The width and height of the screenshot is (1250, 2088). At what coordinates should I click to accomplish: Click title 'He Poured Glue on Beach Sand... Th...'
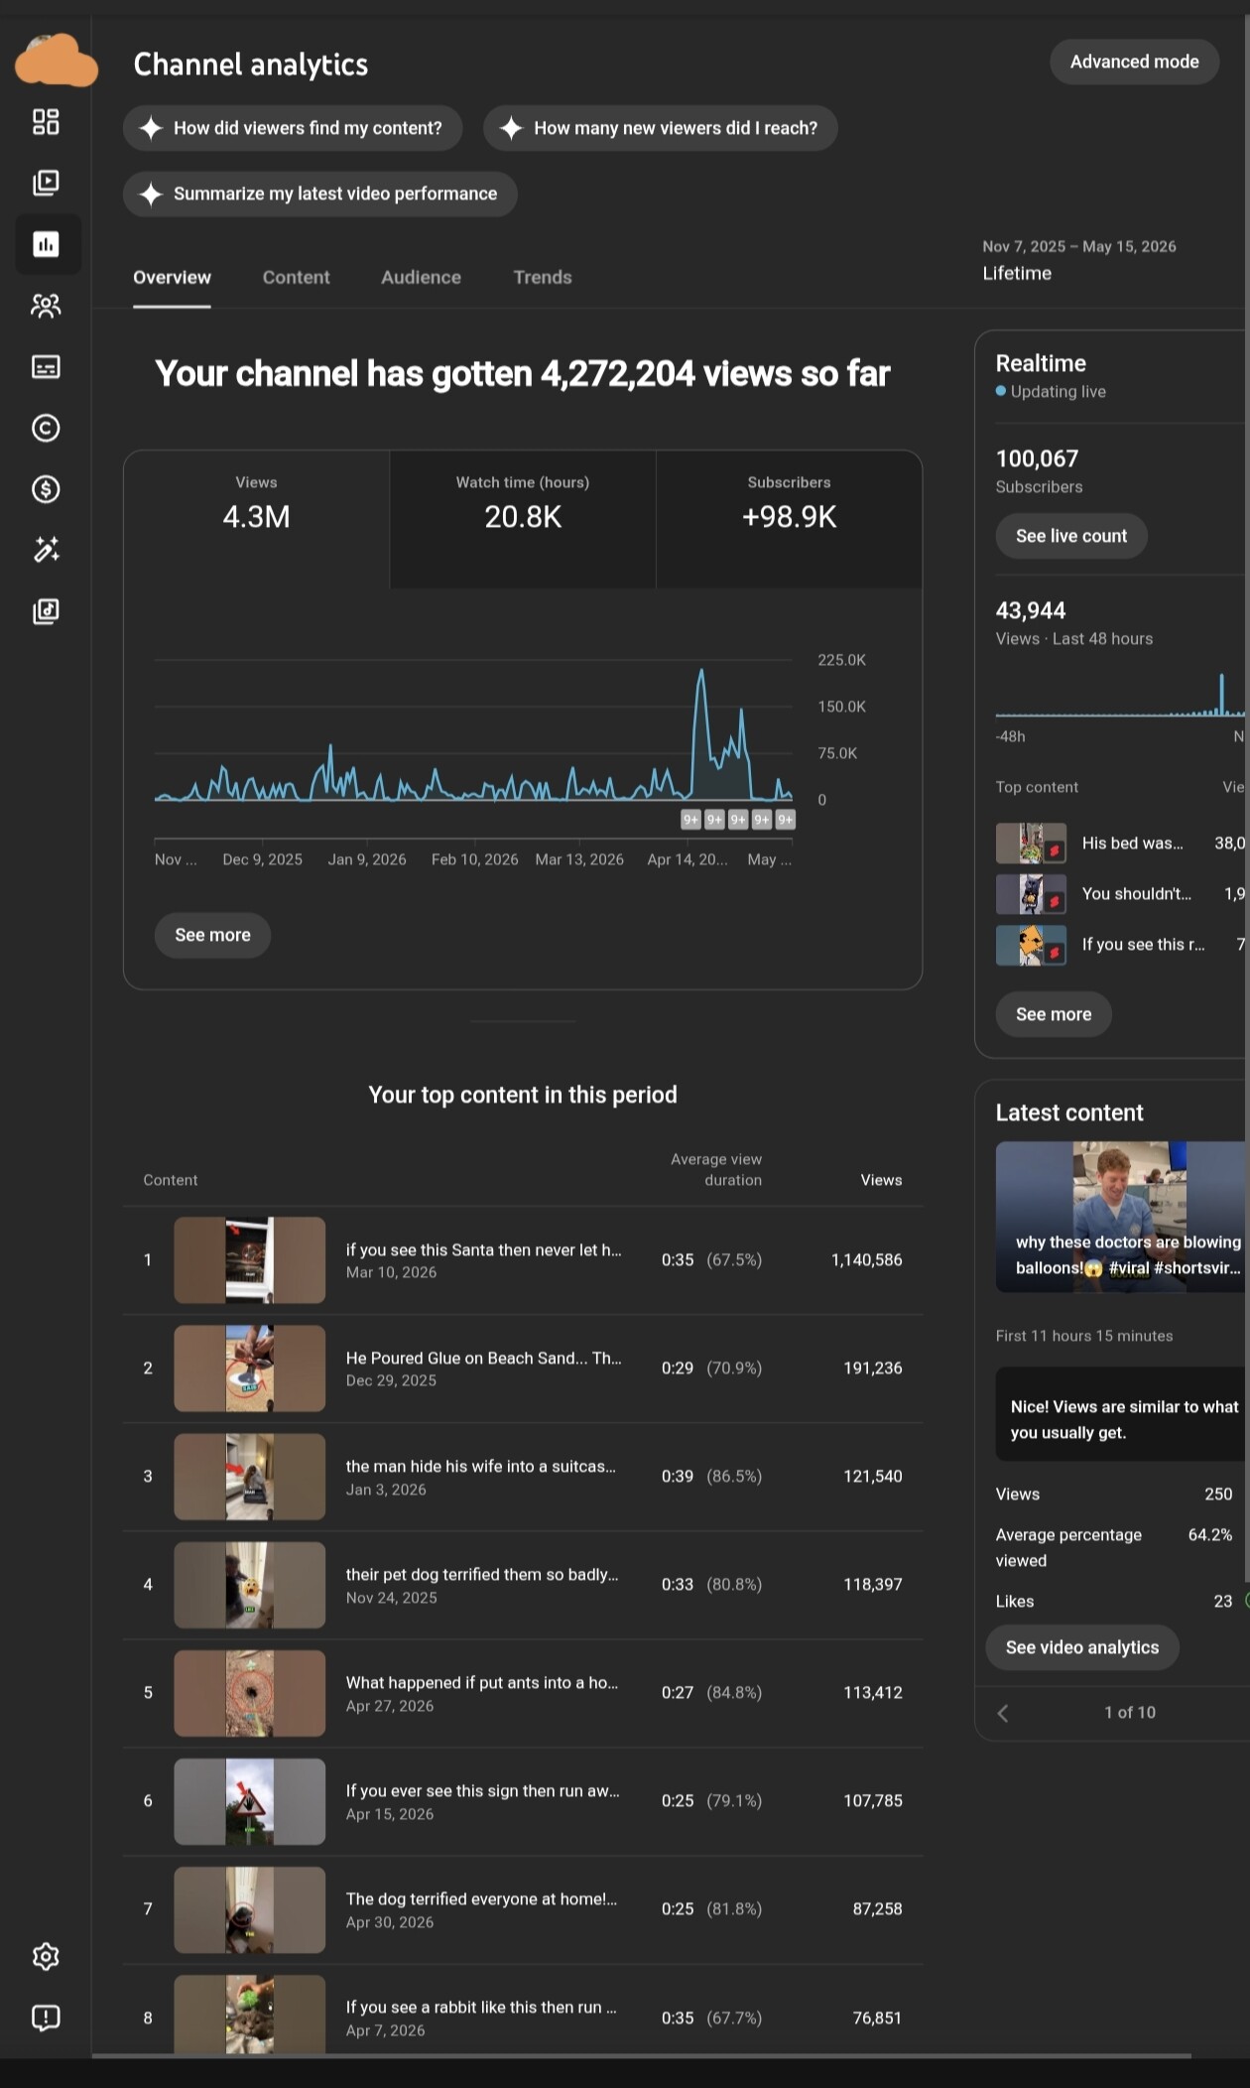483,1358
